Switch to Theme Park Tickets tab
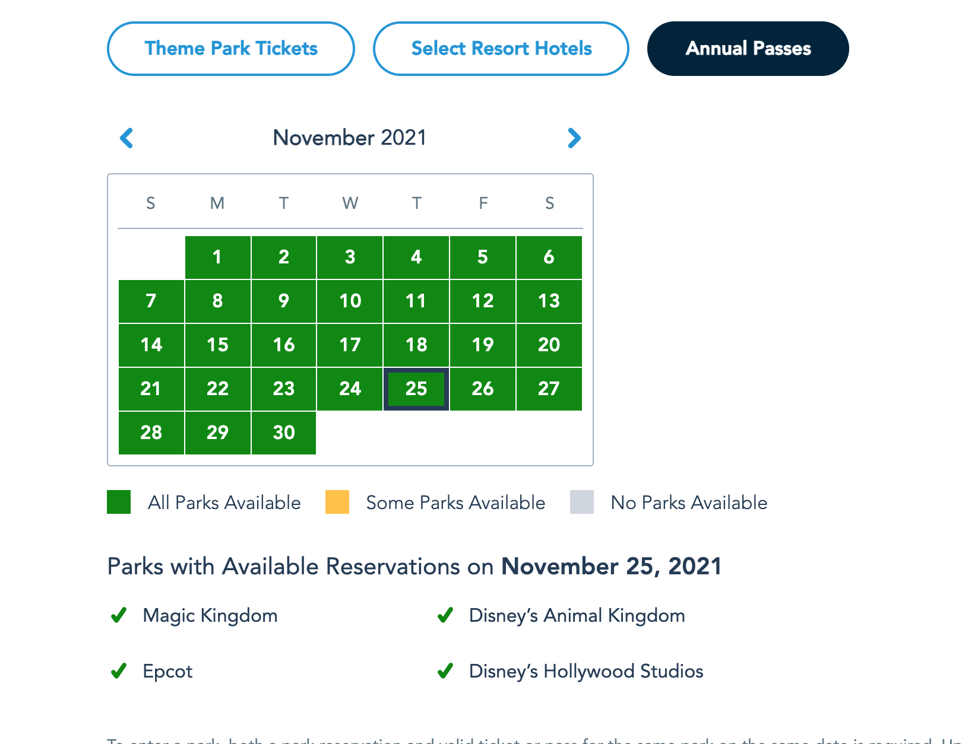The height and width of the screenshot is (744, 962). point(231,49)
